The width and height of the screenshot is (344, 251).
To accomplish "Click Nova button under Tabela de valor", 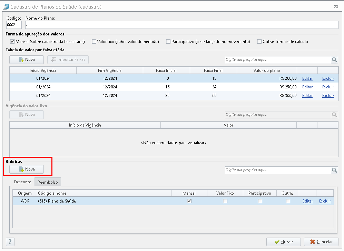I will click(x=27, y=59).
